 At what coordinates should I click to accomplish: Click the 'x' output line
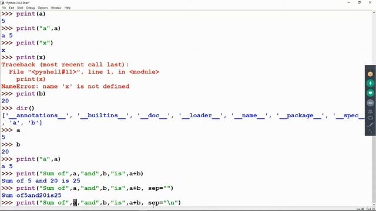click(3, 50)
